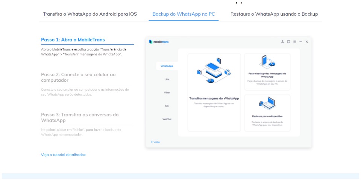Select Kik in the app sidebar

(x=167, y=106)
